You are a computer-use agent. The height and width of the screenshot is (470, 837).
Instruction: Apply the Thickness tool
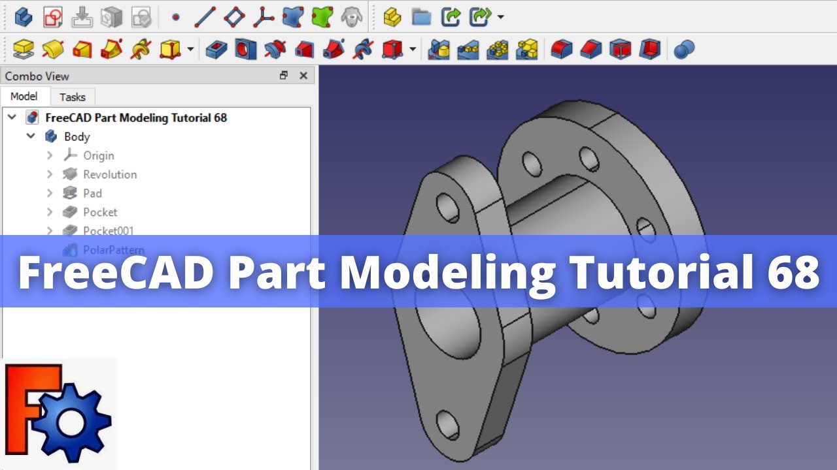coord(649,49)
